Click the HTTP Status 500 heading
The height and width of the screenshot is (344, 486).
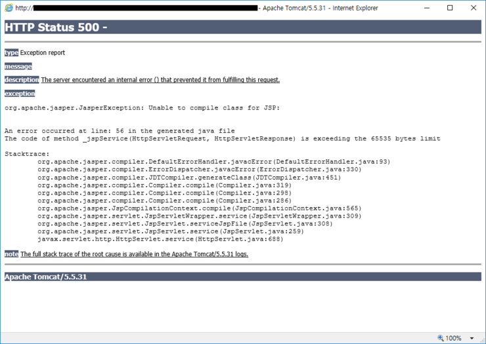point(56,28)
